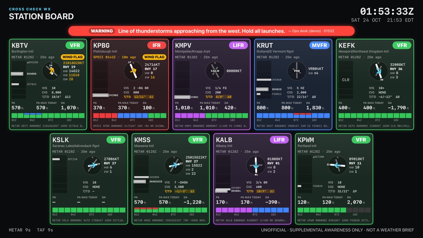Click the STATION BOARD title

click(x=41, y=17)
